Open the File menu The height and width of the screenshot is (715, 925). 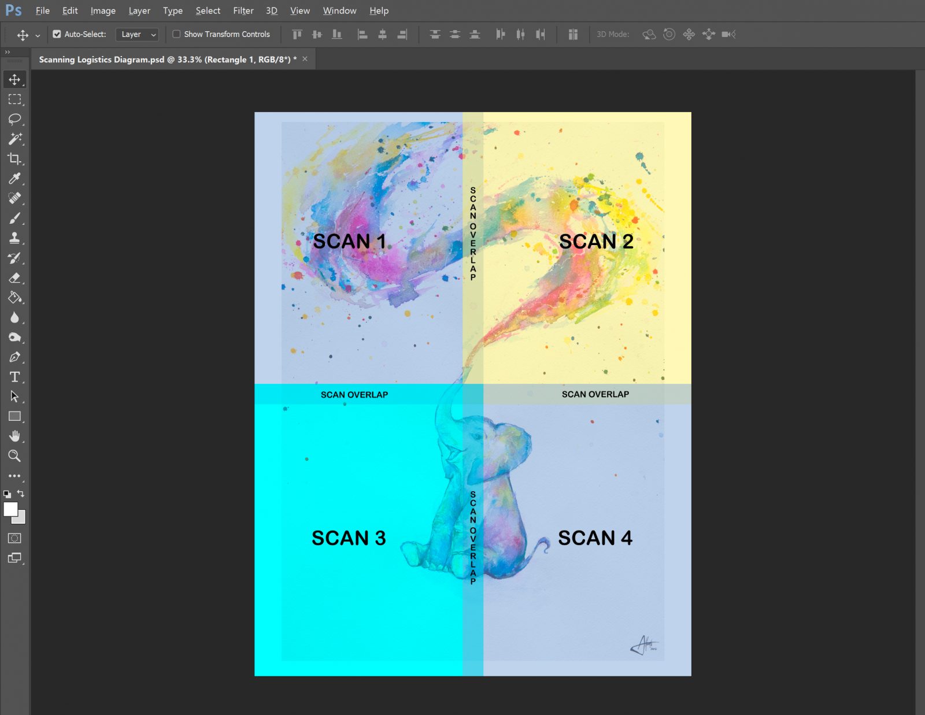tap(42, 10)
